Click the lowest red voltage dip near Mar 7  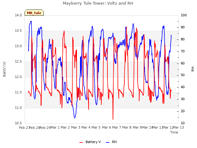pos(113,119)
